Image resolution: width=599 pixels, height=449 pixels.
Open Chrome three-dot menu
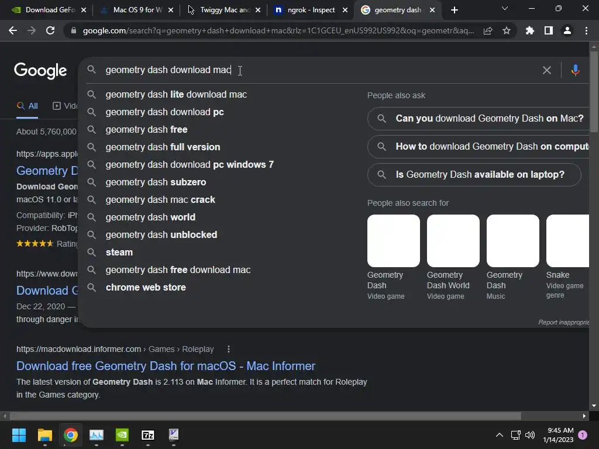point(586,30)
